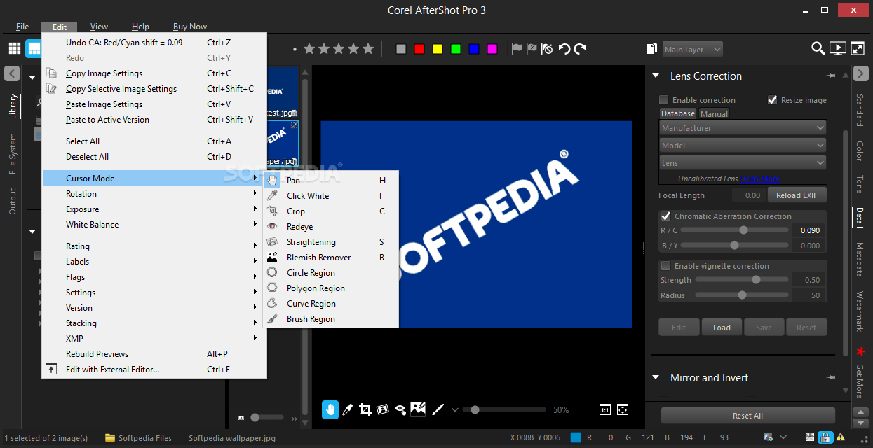Collapse the left panel with arrow
Viewport: 873px width, 448px height.
click(x=12, y=73)
